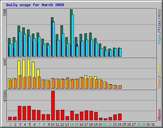
Task: Click the 'Daily usage for March 2026' title
Action: coord(35,5)
